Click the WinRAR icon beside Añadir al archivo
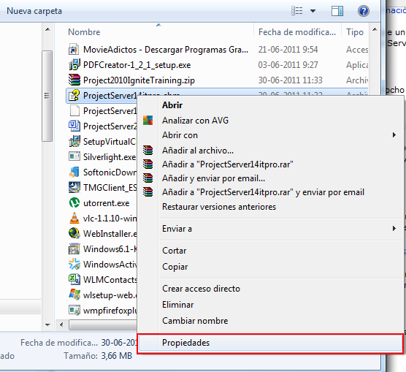Viewport: 406px width, 372px height. tap(148, 150)
